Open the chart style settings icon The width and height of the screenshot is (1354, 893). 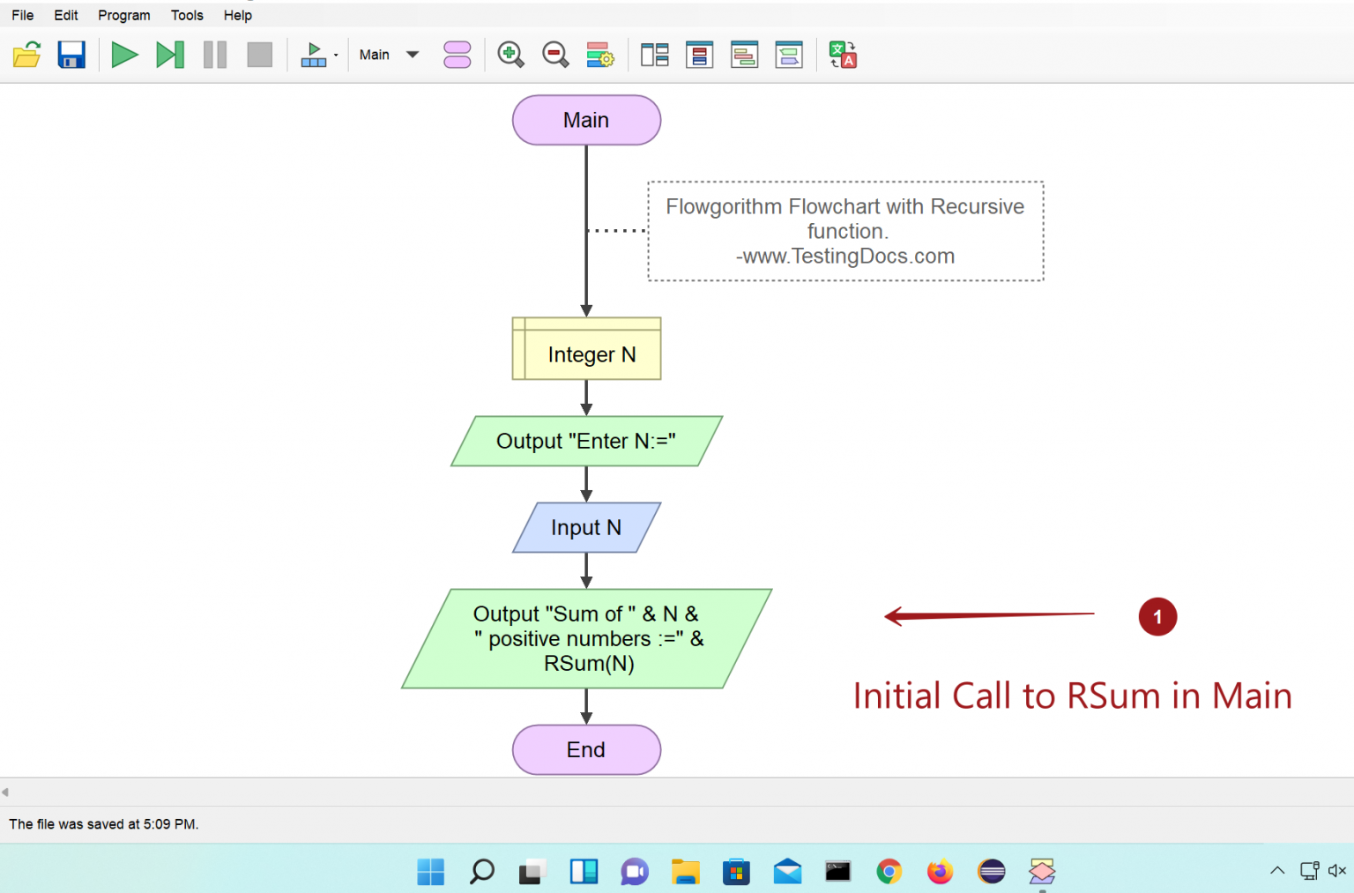(x=600, y=55)
